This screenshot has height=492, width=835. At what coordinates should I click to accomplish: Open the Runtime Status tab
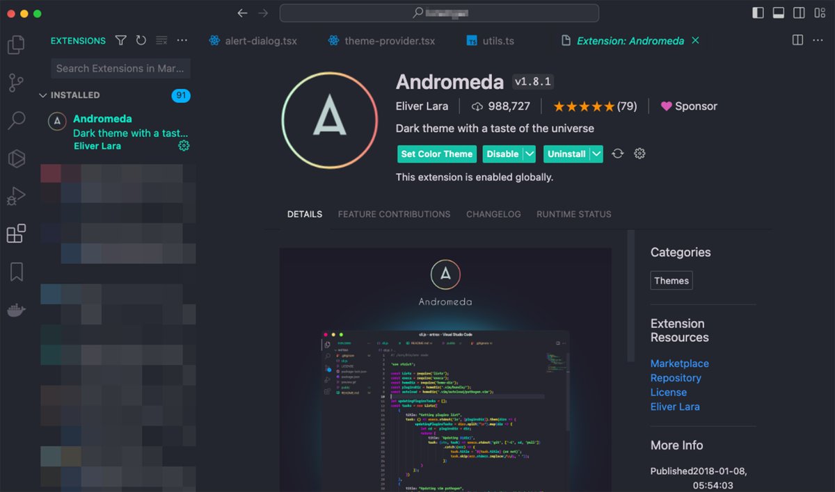(x=574, y=214)
